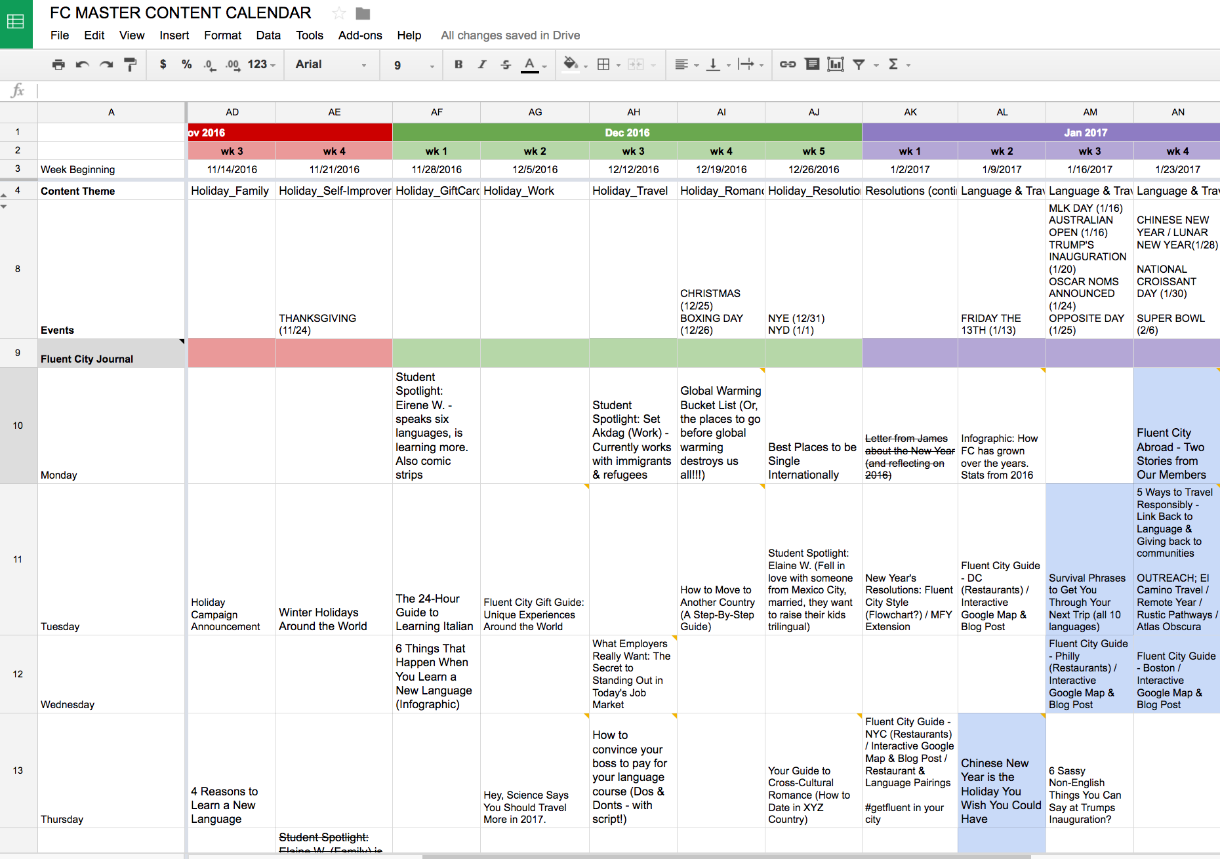The image size is (1220, 859).
Task: Select the Paint format tool
Action: [x=131, y=64]
